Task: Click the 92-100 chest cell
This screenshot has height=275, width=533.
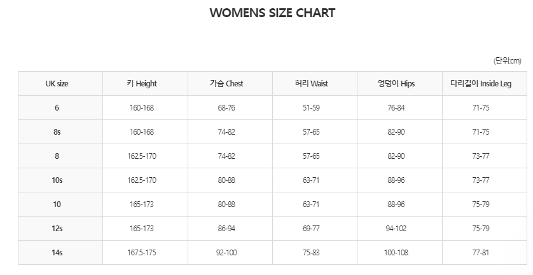Action: tap(226, 253)
